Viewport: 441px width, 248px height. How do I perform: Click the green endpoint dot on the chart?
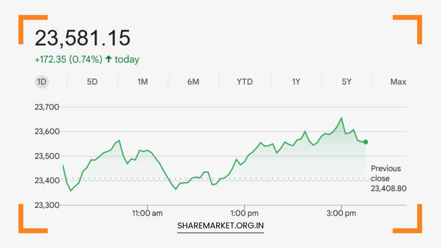(366, 142)
